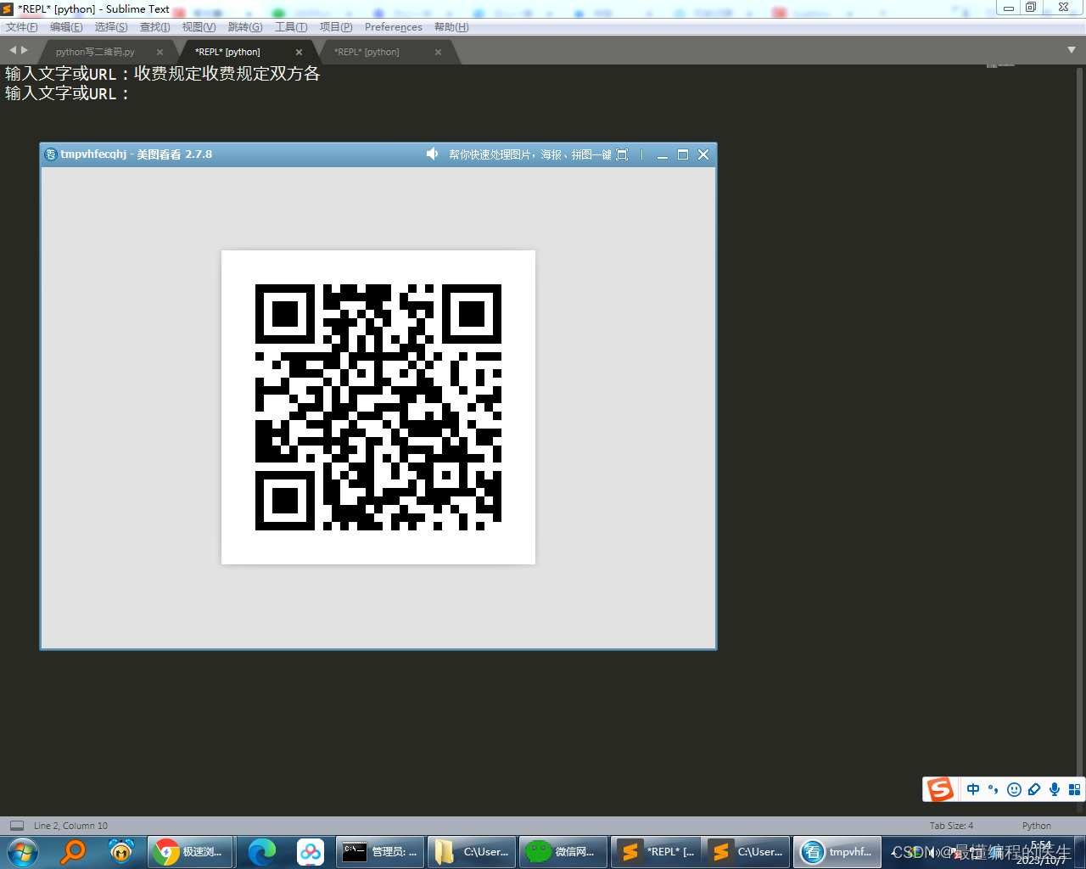Open the tab overflow dropdown in Sublime

coord(1071,50)
